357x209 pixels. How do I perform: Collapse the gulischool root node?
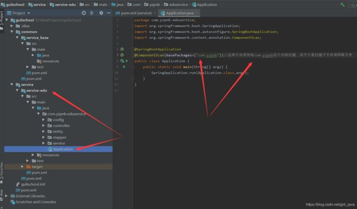7,20
